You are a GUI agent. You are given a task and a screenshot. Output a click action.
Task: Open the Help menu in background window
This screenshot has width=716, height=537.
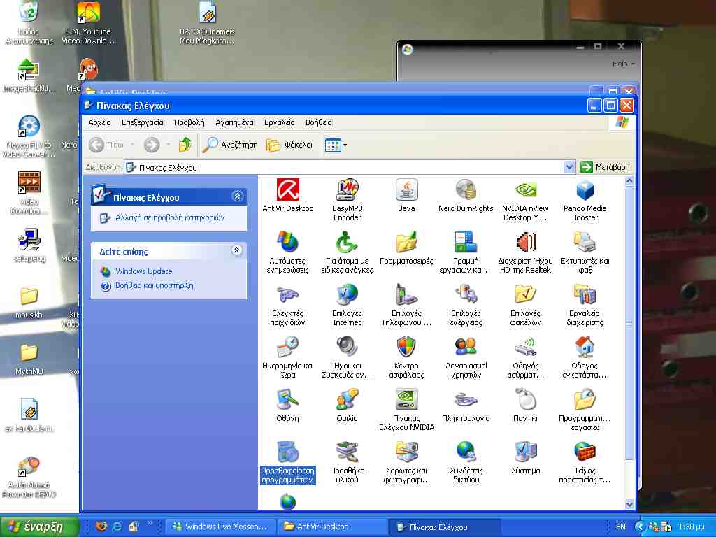(x=623, y=64)
